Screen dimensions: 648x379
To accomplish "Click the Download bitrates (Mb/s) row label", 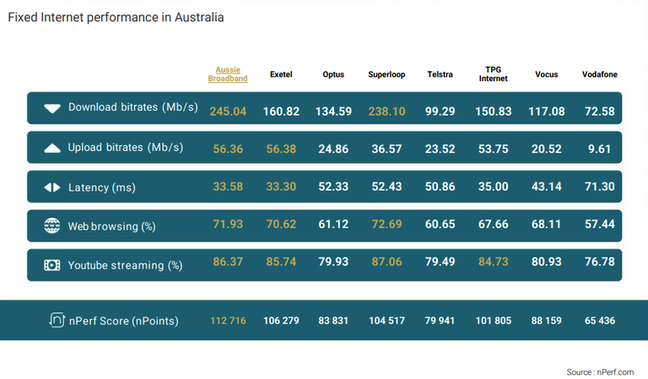I will pos(132,107).
